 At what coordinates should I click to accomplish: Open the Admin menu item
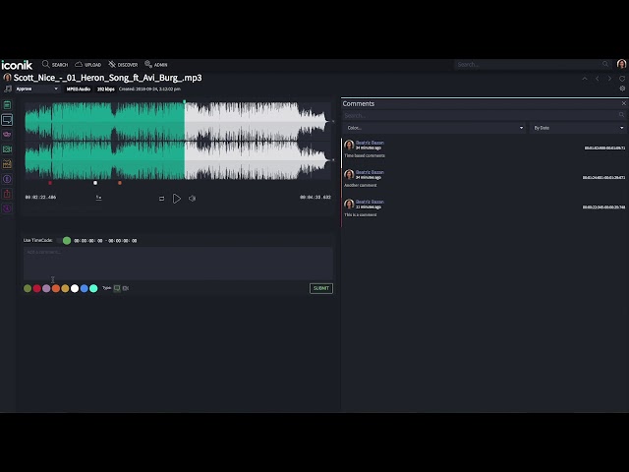click(x=156, y=64)
